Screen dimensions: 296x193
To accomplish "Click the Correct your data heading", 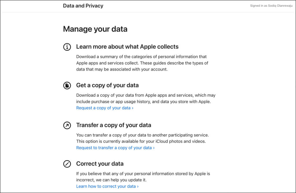I will (x=100, y=164).
